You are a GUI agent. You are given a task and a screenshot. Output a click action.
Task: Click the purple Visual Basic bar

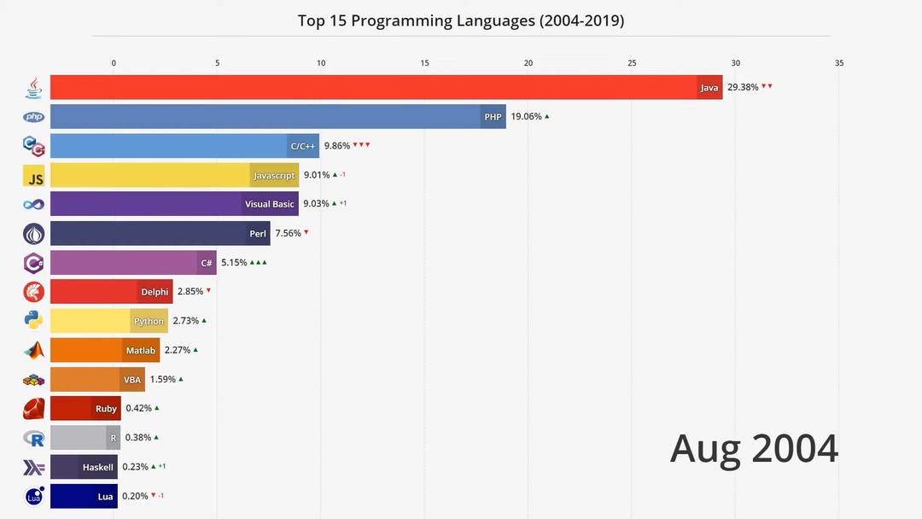coord(175,204)
